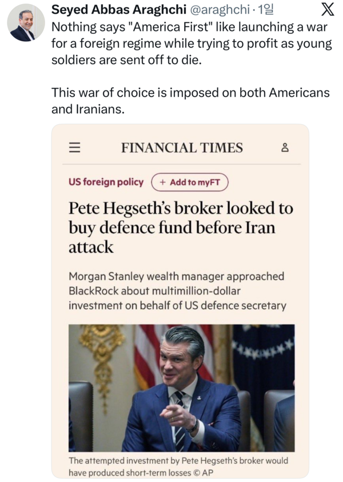This screenshot has width=343, height=482.
Task: Open the Pete Hegseth article photo
Action: click(181, 388)
